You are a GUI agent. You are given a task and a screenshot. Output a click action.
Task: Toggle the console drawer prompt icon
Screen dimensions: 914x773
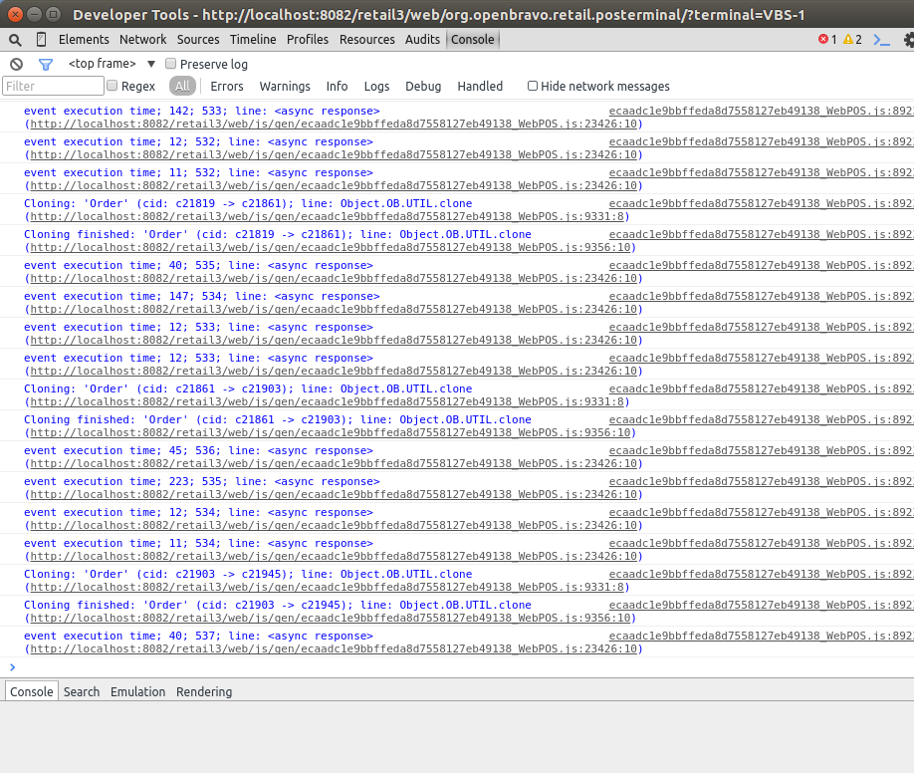tap(881, 40)
